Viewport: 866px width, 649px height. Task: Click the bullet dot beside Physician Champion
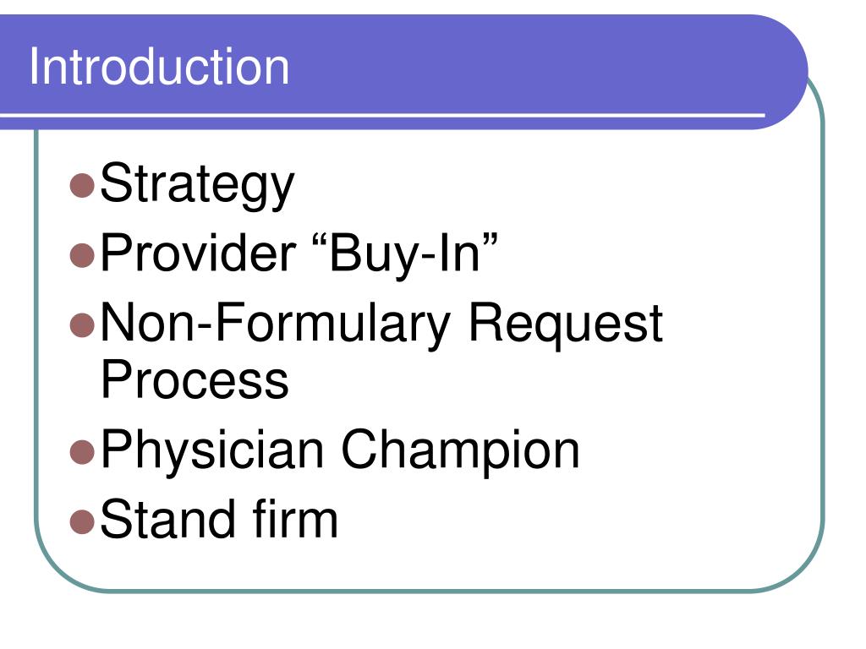[x=82, y=452]
